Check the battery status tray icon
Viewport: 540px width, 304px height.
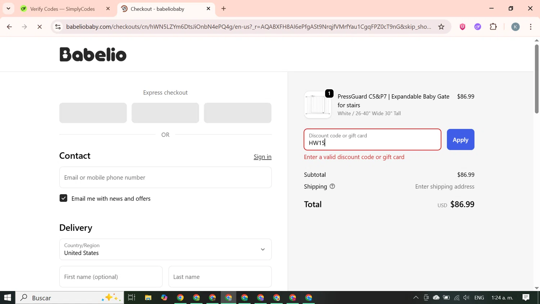click(446, 298)
